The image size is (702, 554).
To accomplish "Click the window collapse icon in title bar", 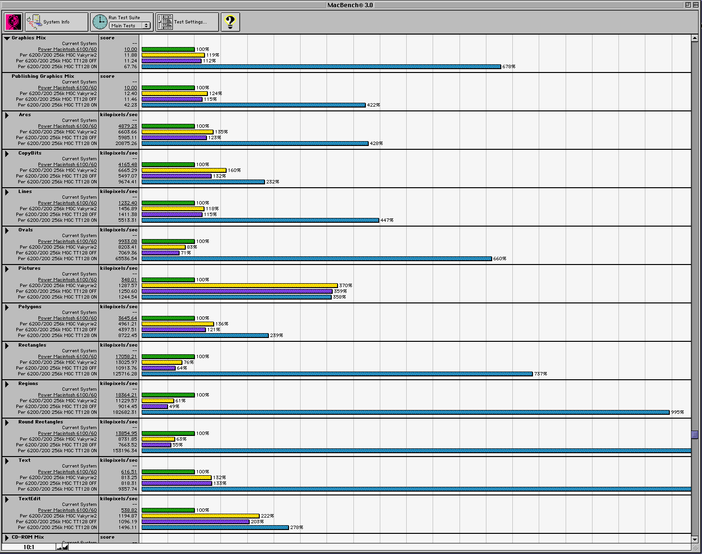I will (696, 5).
